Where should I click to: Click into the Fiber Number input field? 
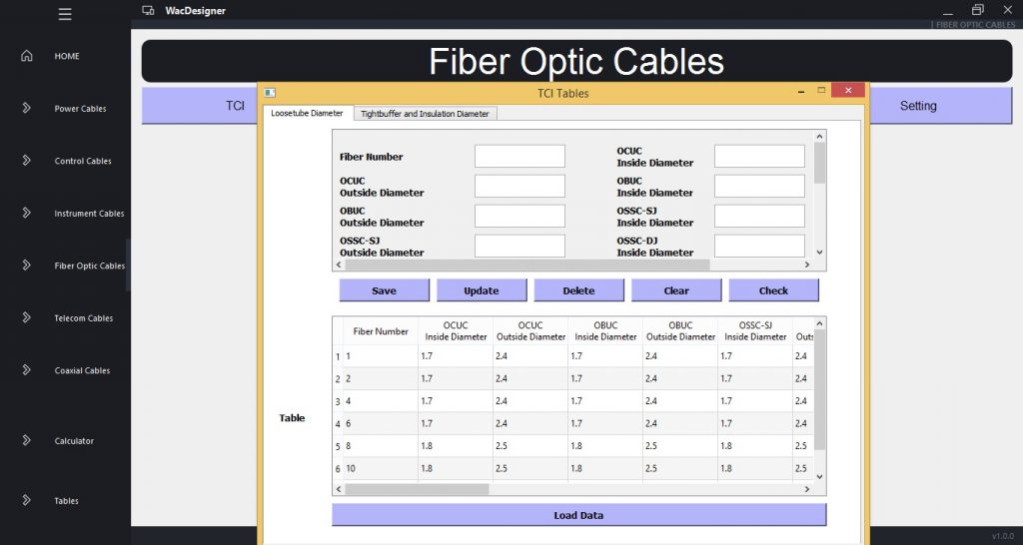click(519, 157)
